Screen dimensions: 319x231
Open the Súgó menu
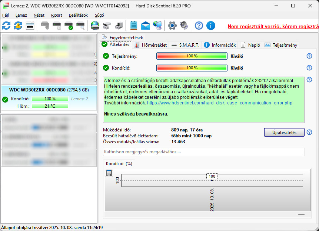click(99, 15)
